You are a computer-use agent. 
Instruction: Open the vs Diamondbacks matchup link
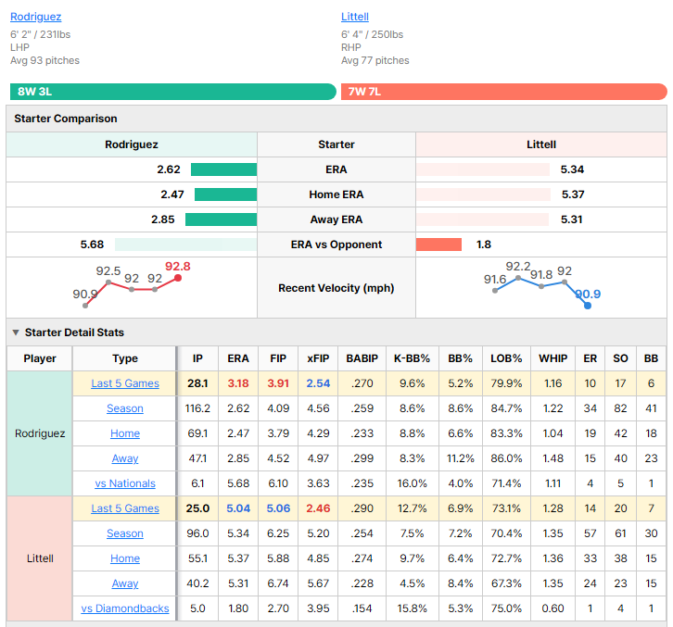click(125, 608)
